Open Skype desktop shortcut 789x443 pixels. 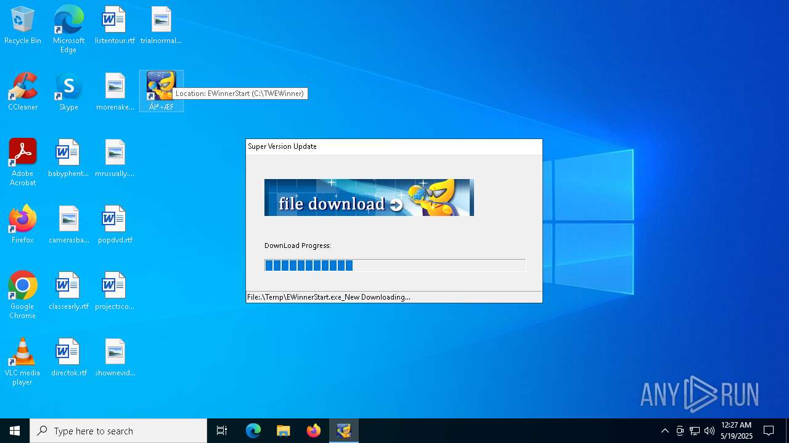click(x=68, y=92)
